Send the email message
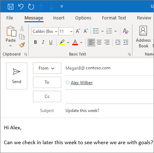Screen dimensions: 154x153 tap(17, 76)
